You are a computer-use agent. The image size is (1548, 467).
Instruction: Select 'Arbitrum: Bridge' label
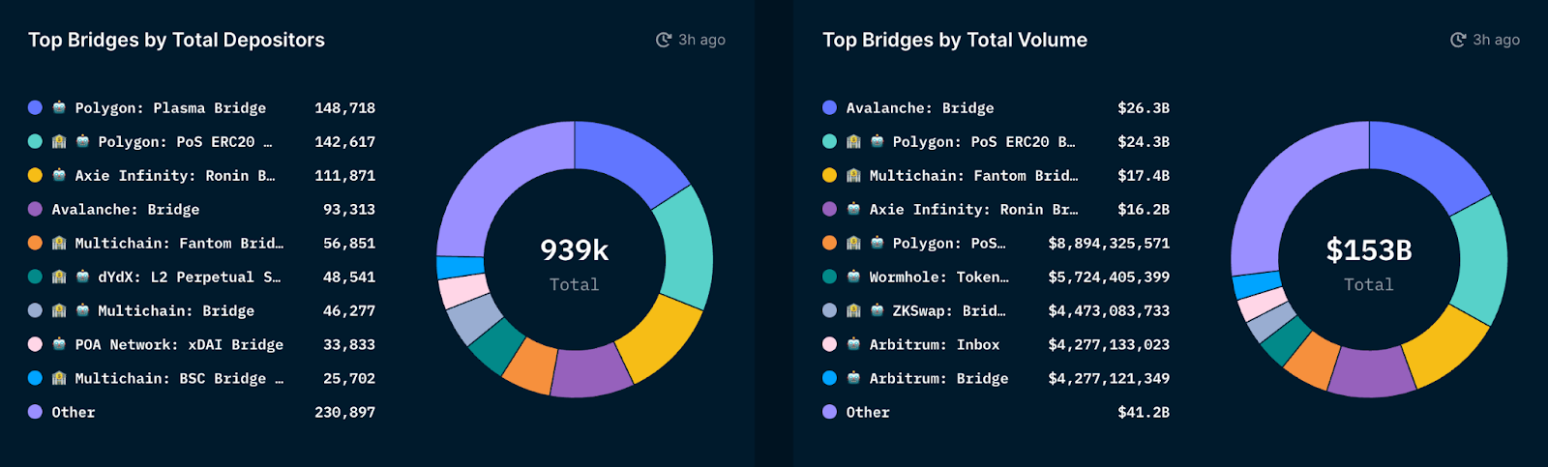click(938, 378)
